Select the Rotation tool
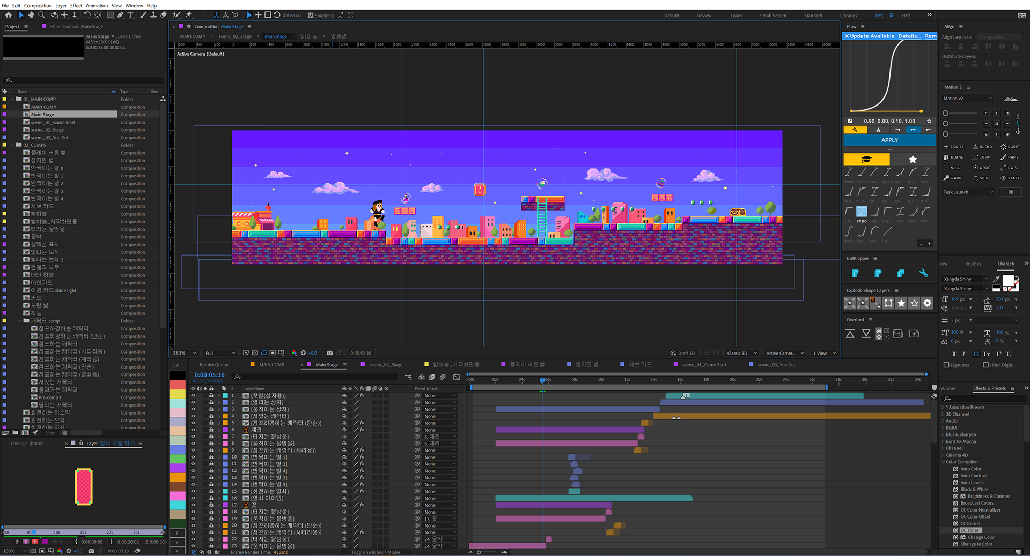This screenshot has width=1030, height=556. tap(87, 15)
